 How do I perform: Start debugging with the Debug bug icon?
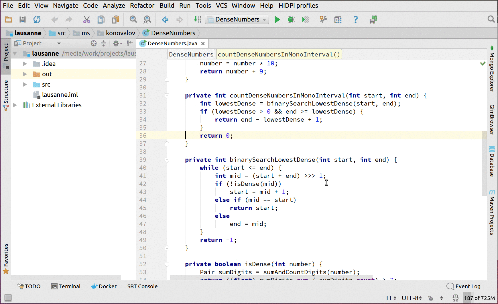291,20
